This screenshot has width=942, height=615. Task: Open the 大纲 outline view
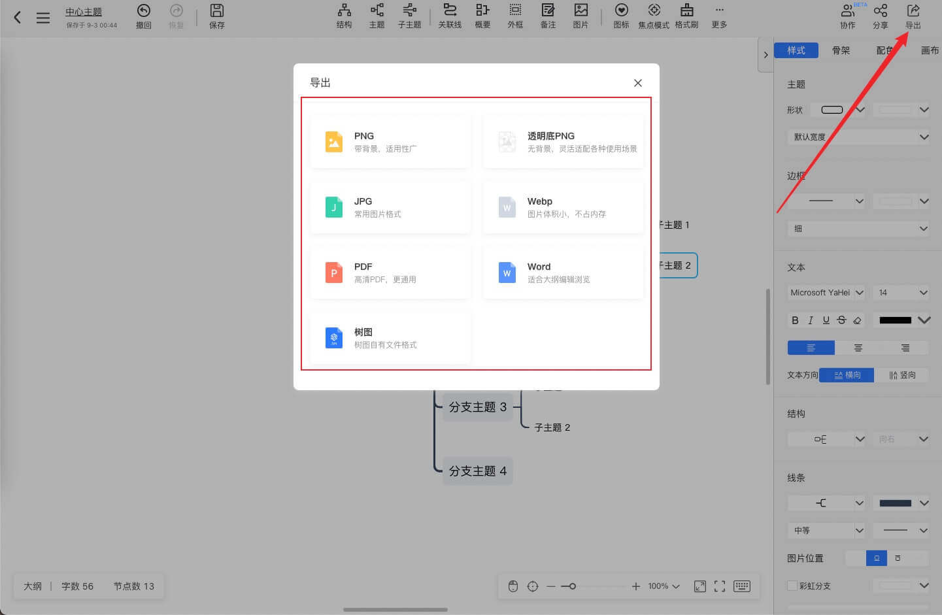tap(33, 586)
